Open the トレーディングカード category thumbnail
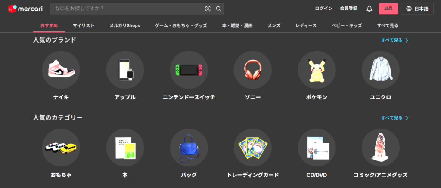 pos(252,148)
